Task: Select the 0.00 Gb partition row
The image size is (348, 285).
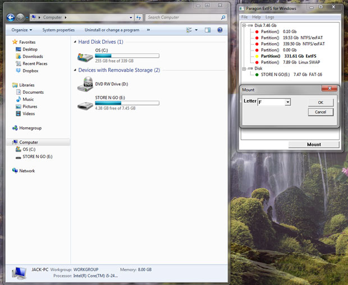Action: click(279, 50)
